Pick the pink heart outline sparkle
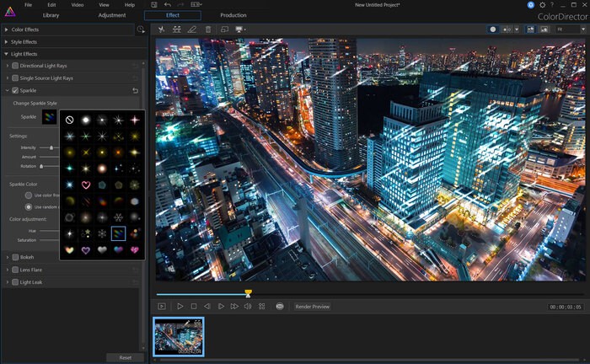 point(85,185)
